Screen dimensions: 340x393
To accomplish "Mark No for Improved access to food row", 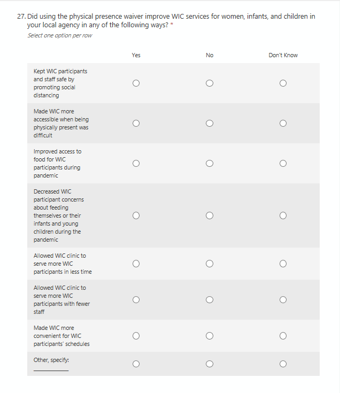I will [x=210, y=163].
